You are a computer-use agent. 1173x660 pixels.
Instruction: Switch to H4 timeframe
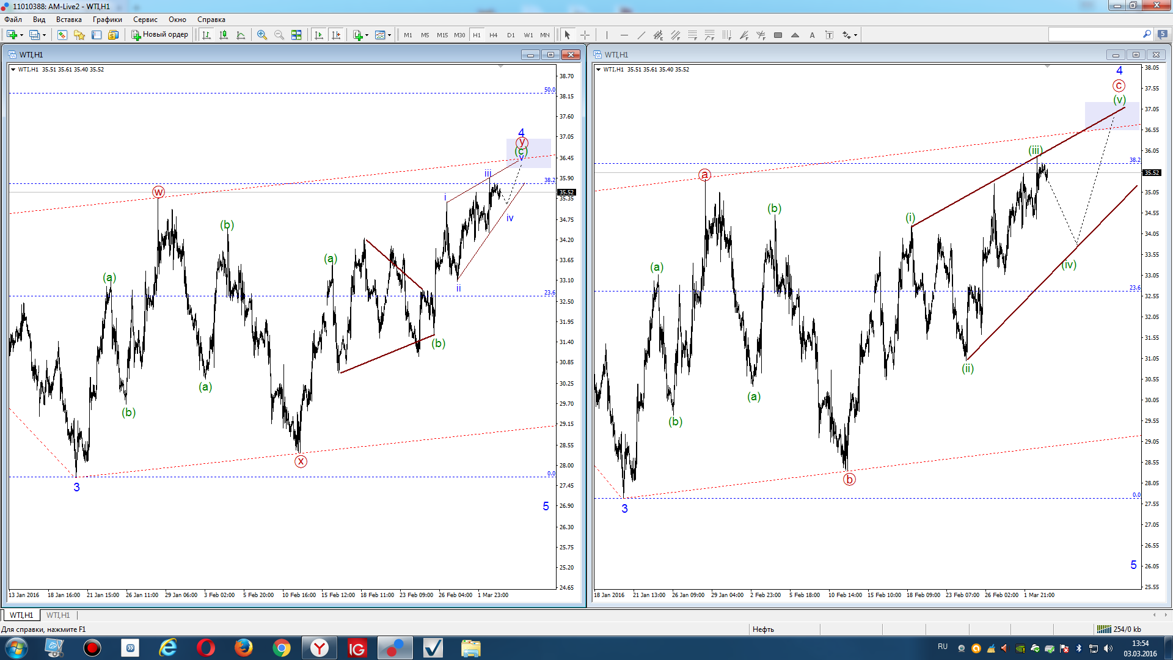coord(494,35)
